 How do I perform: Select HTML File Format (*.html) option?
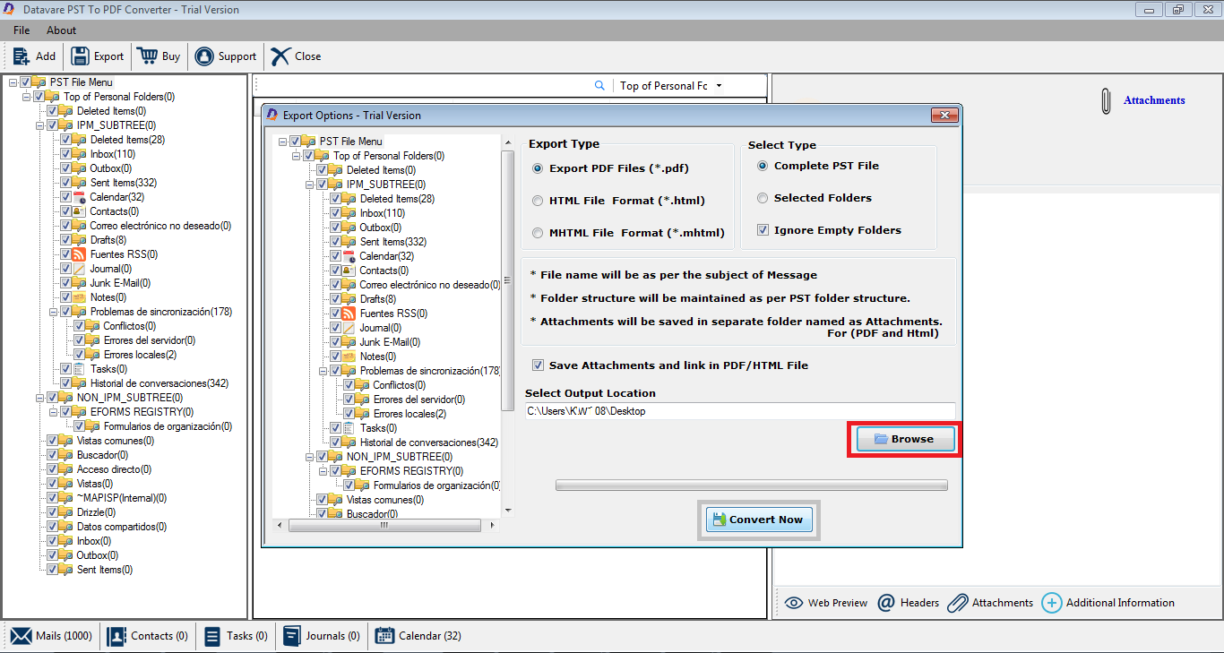click(538, 201)
